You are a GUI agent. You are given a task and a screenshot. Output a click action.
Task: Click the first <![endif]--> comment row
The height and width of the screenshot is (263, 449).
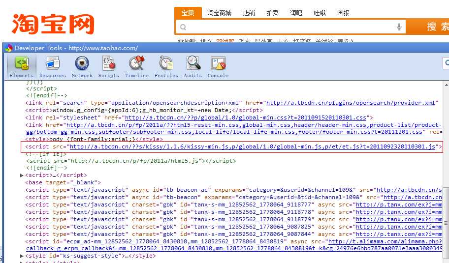47,95
